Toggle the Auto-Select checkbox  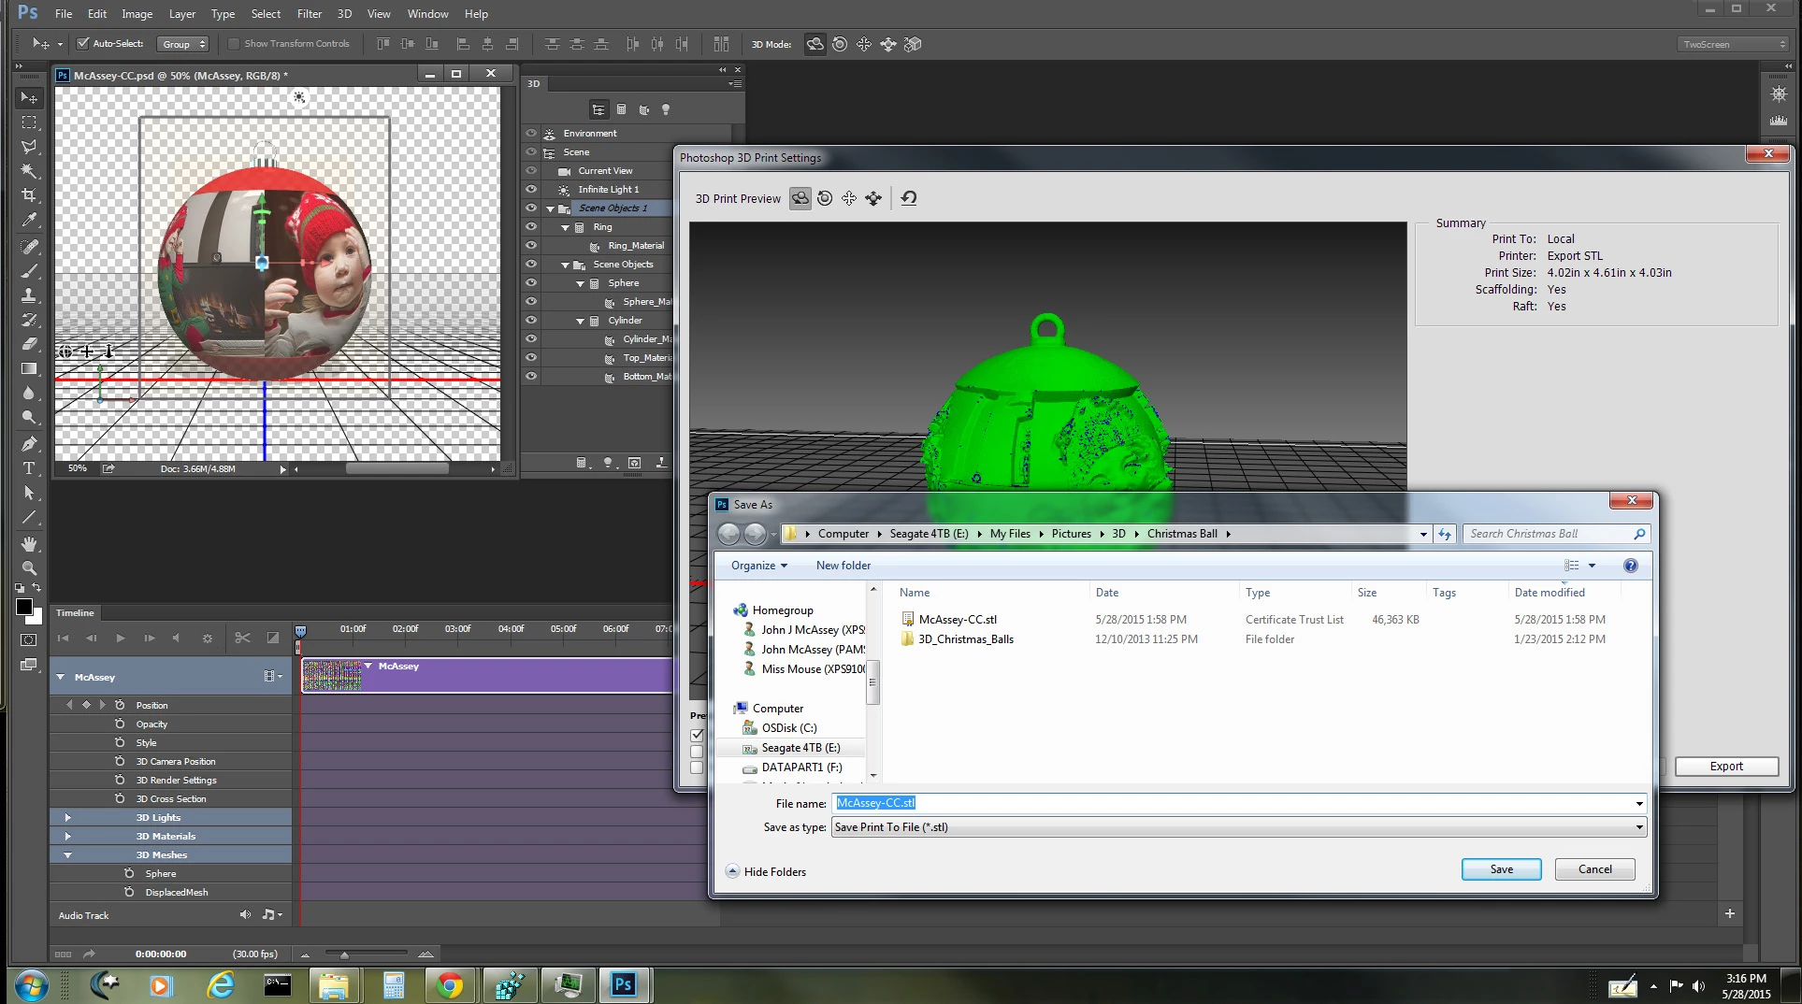[82, 43]
